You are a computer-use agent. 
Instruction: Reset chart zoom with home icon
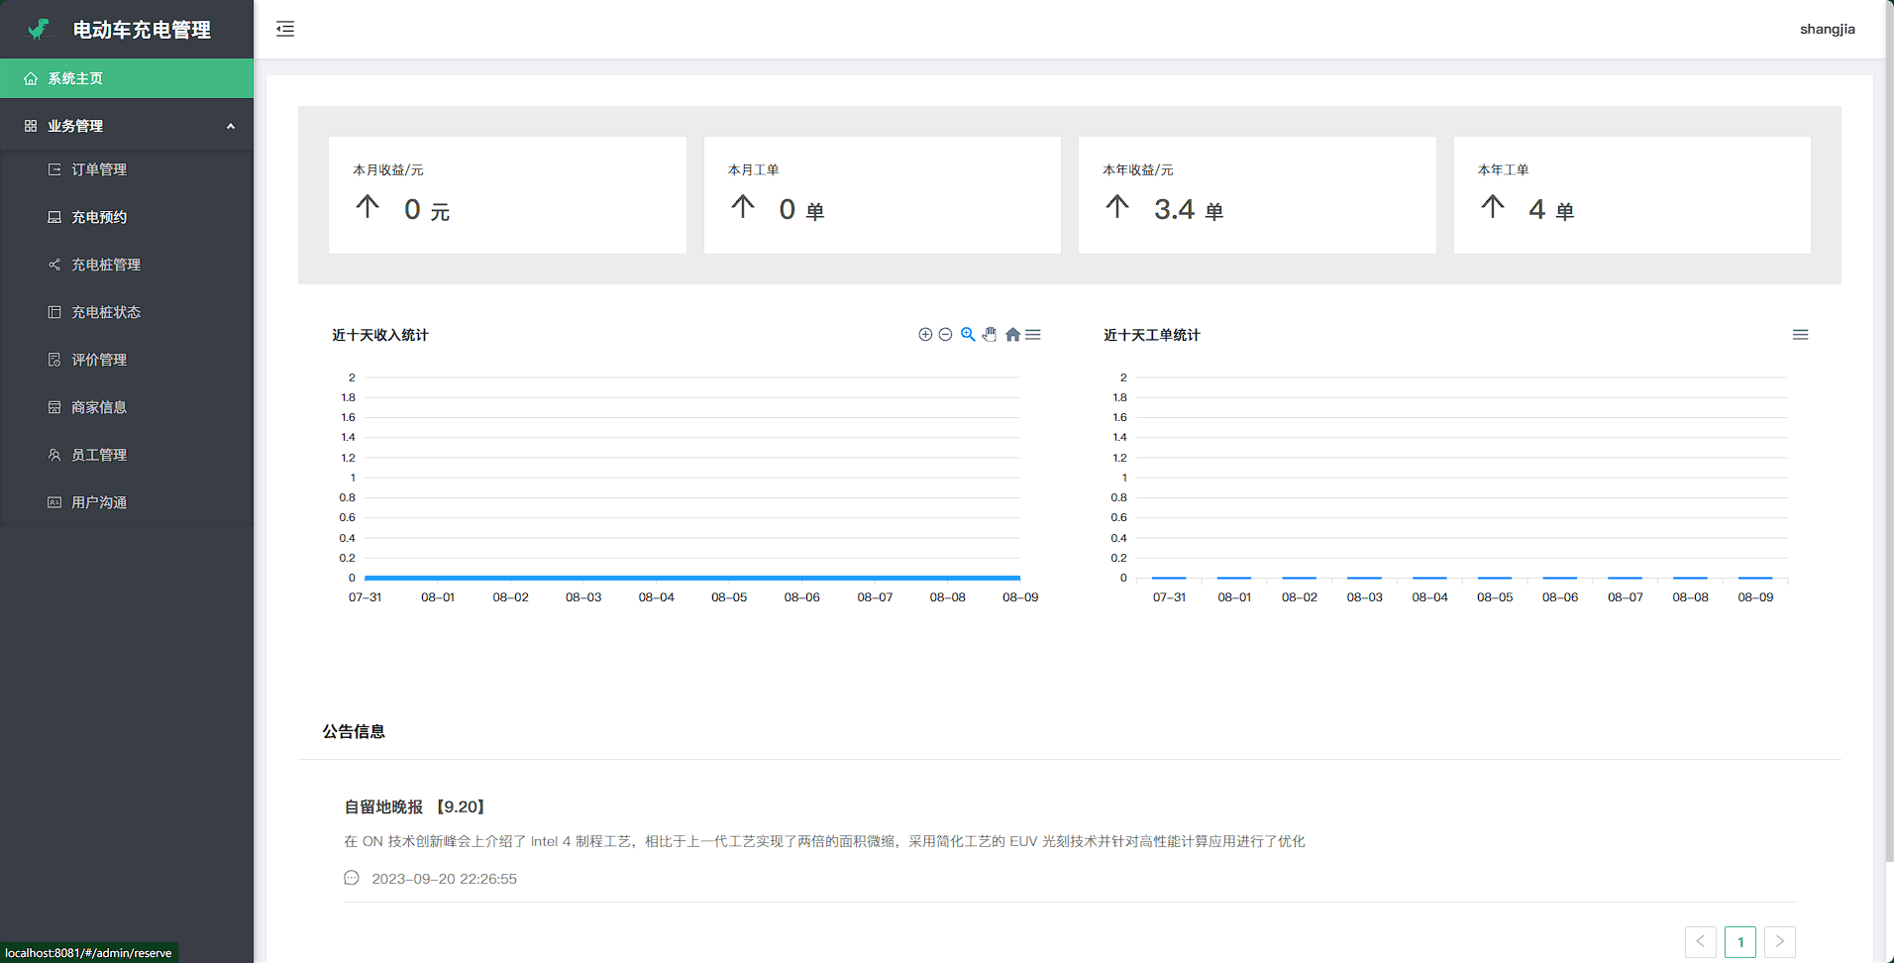pos(1012,335)
